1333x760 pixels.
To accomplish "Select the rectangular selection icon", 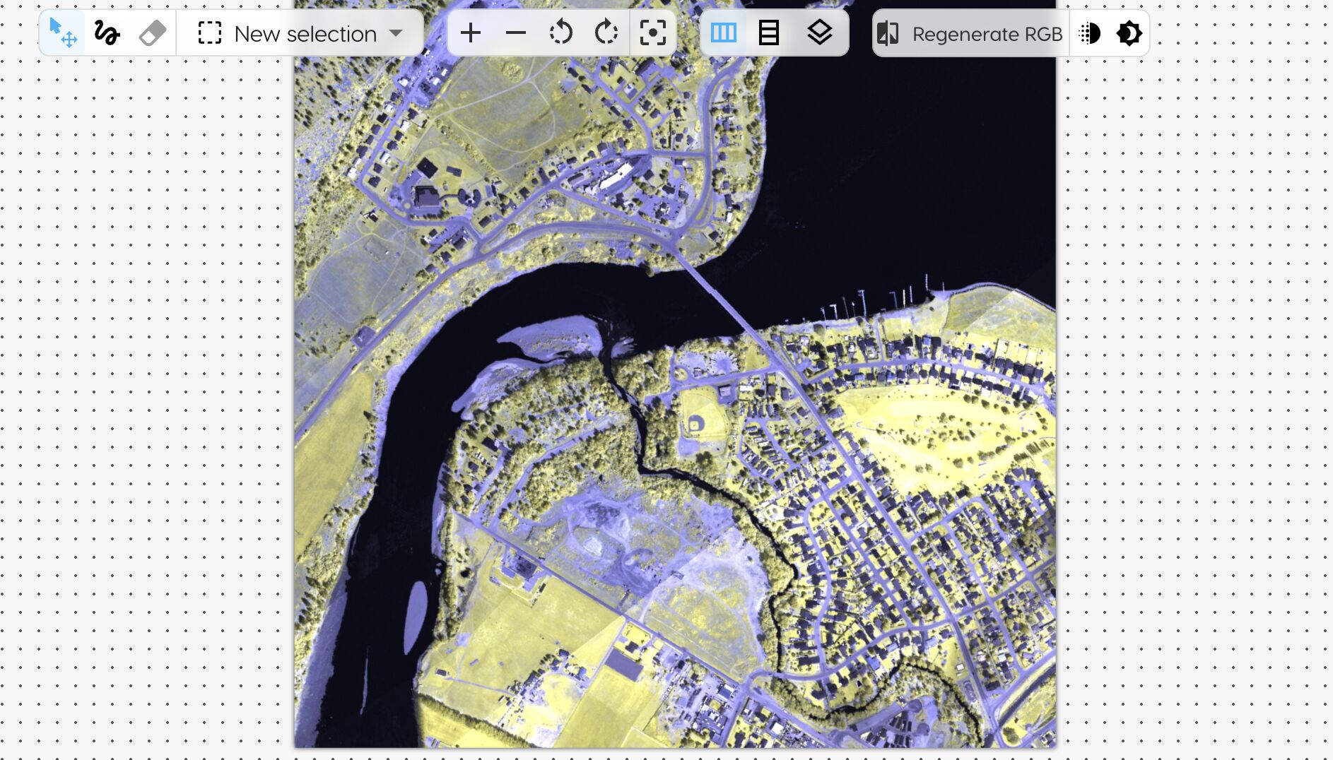I will pos(210,32).
